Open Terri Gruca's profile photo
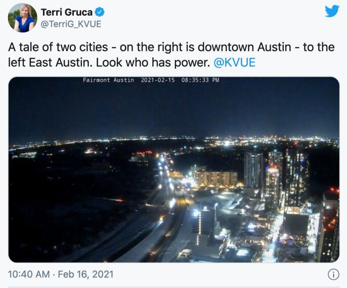 tap(23, 18)
